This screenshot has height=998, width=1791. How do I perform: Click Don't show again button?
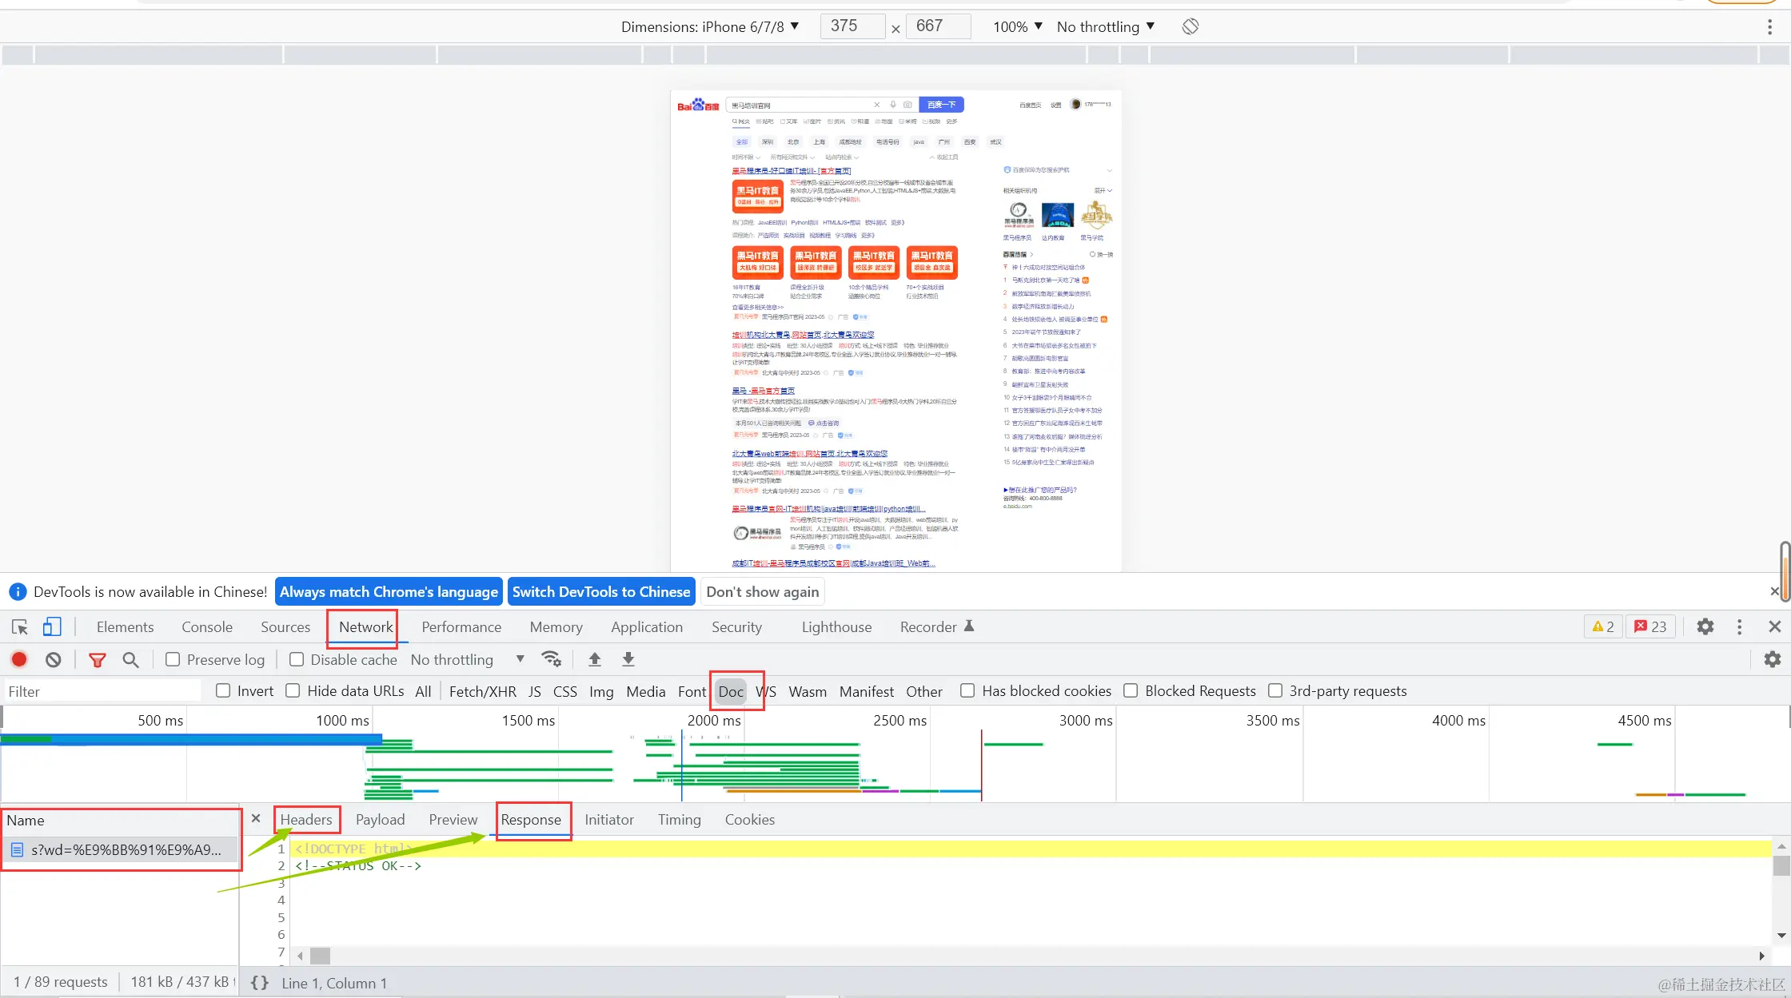[762, 591]
